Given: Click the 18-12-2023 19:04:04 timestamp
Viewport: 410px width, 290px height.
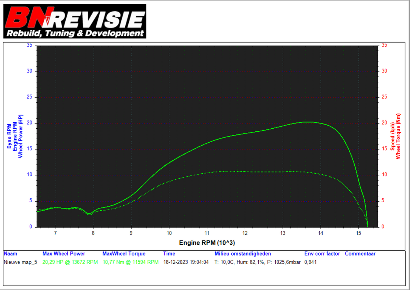Looking at the screenshot, I should pos(186,262).
